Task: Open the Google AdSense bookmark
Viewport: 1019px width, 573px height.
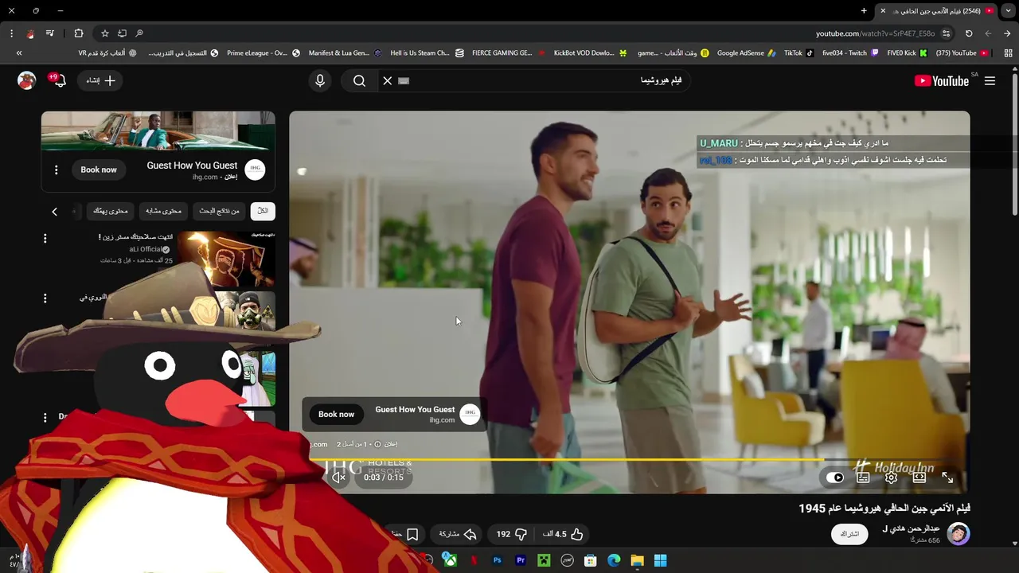Action: coord(747,53)
